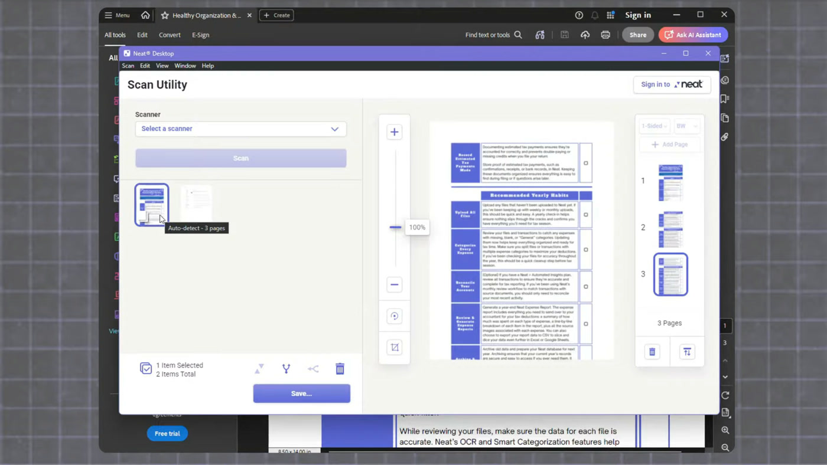Screen dimensions: 827x465
Task: Click the Save... button
Action: [302, 394]
